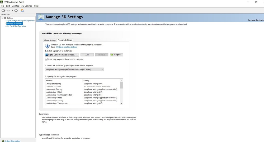Select the Ambient Occlusion feature row
The width and height of the screenshot is (264, 142).
coord(83,87)
